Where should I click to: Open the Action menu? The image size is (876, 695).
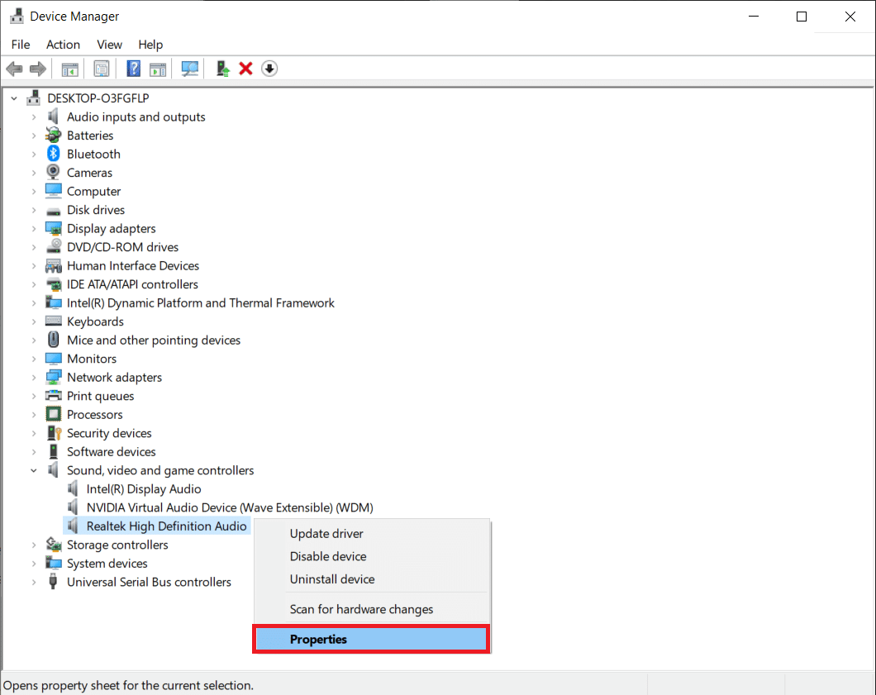[x=63, y=44]
